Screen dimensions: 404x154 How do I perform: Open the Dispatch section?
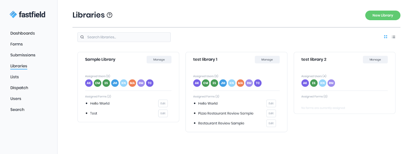click(x=19, y=88)
